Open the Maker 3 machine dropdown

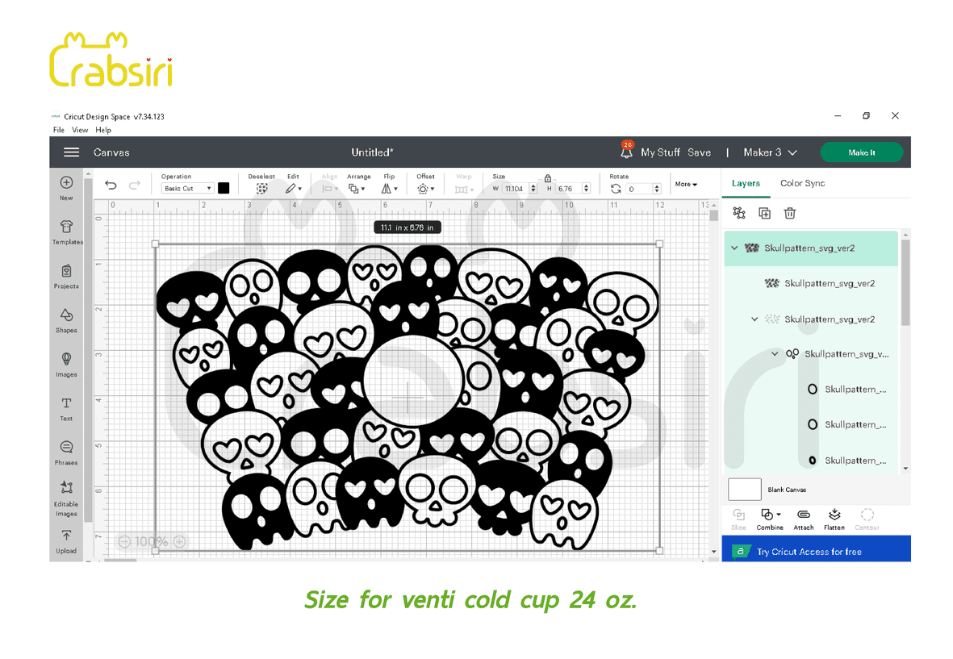click(x=770, y=152)
